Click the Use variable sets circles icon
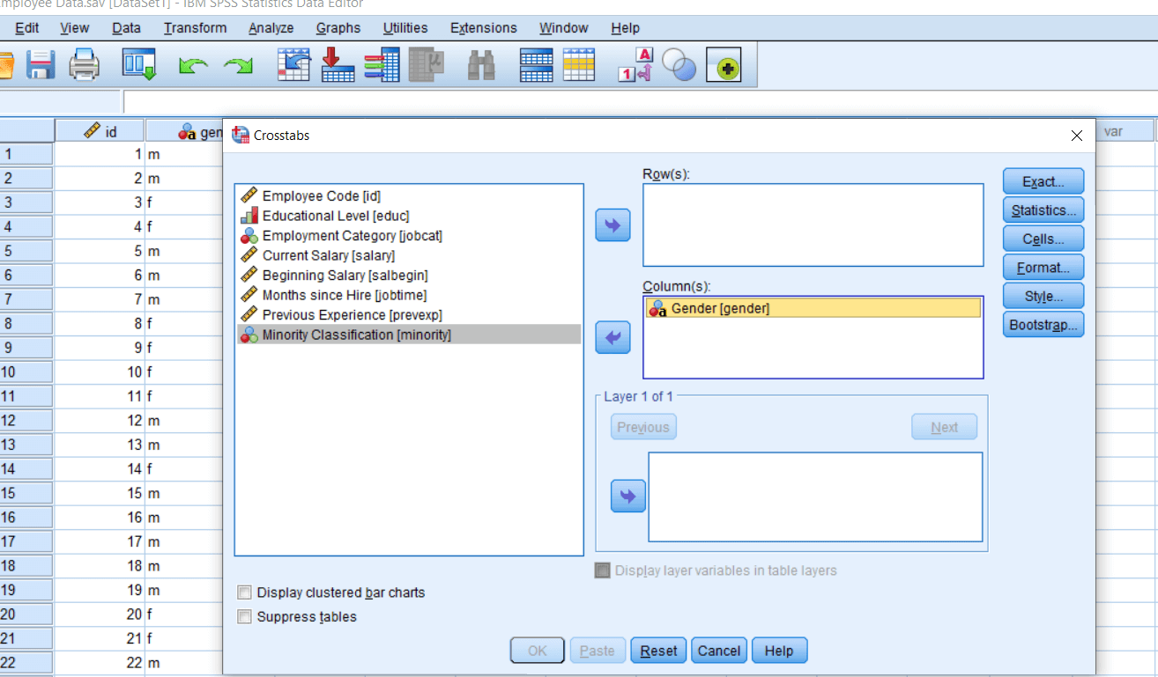The image size is (1158, 677). [679, 65]
